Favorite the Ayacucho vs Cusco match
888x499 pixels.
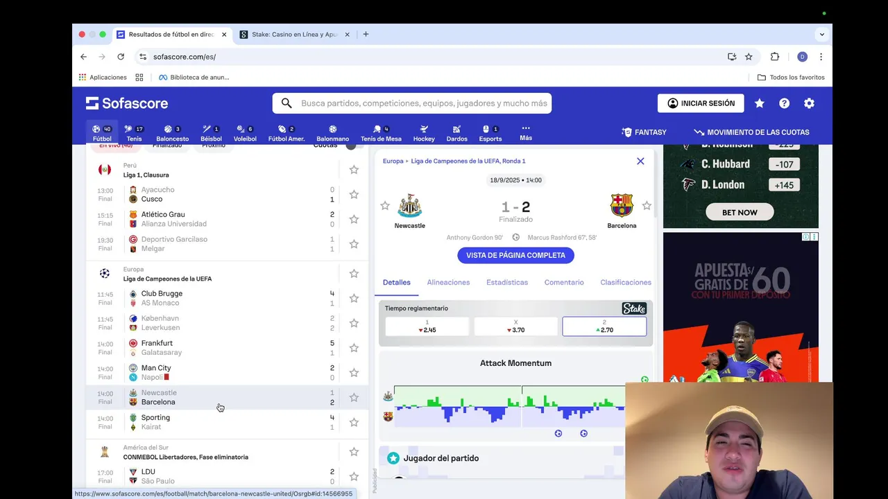click(354, 194)
